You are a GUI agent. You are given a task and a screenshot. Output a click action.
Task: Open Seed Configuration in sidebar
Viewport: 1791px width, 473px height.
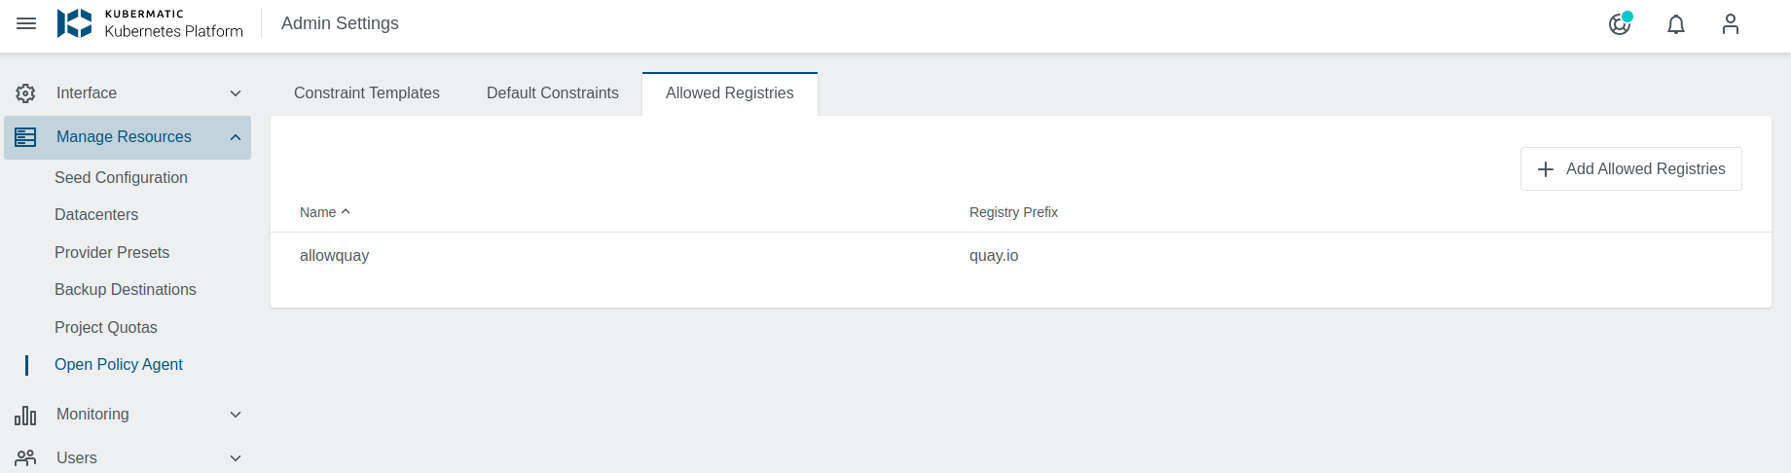point(121,177)
